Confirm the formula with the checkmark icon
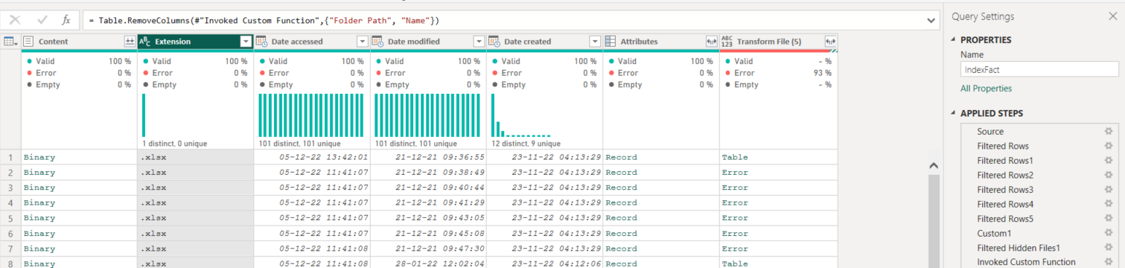The image size is (1125, 268). [42, 20]
